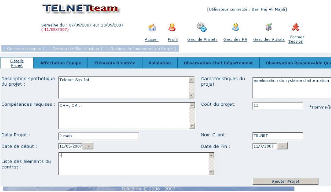Switch to the Validation tab
This screenshot has height=192, width=331.
160,63
